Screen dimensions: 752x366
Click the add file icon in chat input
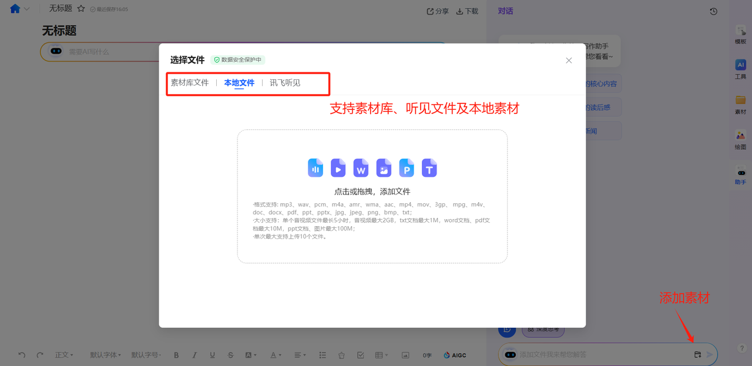(697, 354)
